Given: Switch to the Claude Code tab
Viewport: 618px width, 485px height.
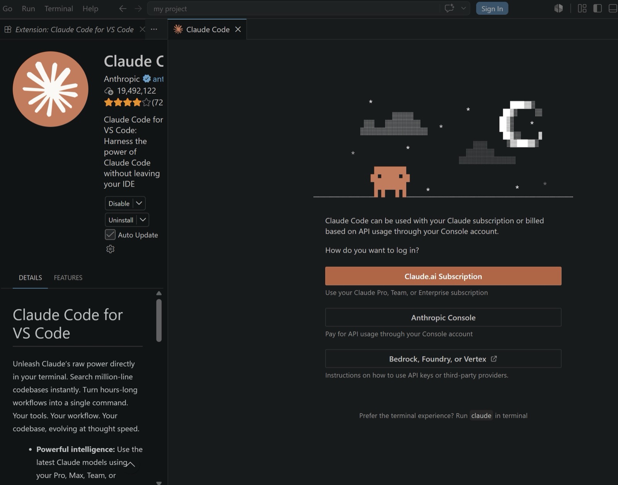Looking at the screenshot, I should click(207, 29).
